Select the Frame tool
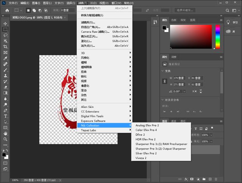The height and width of the screenshot is (183, 242). pyautogui.click(x=5, y=53)
